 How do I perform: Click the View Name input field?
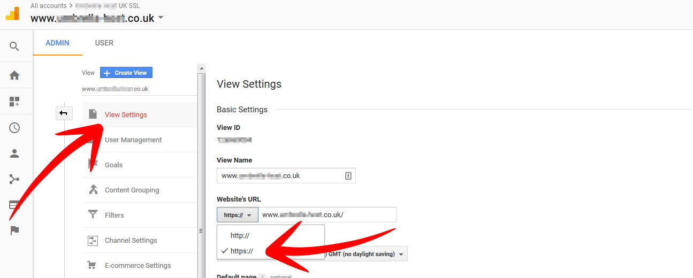[286, 175]
